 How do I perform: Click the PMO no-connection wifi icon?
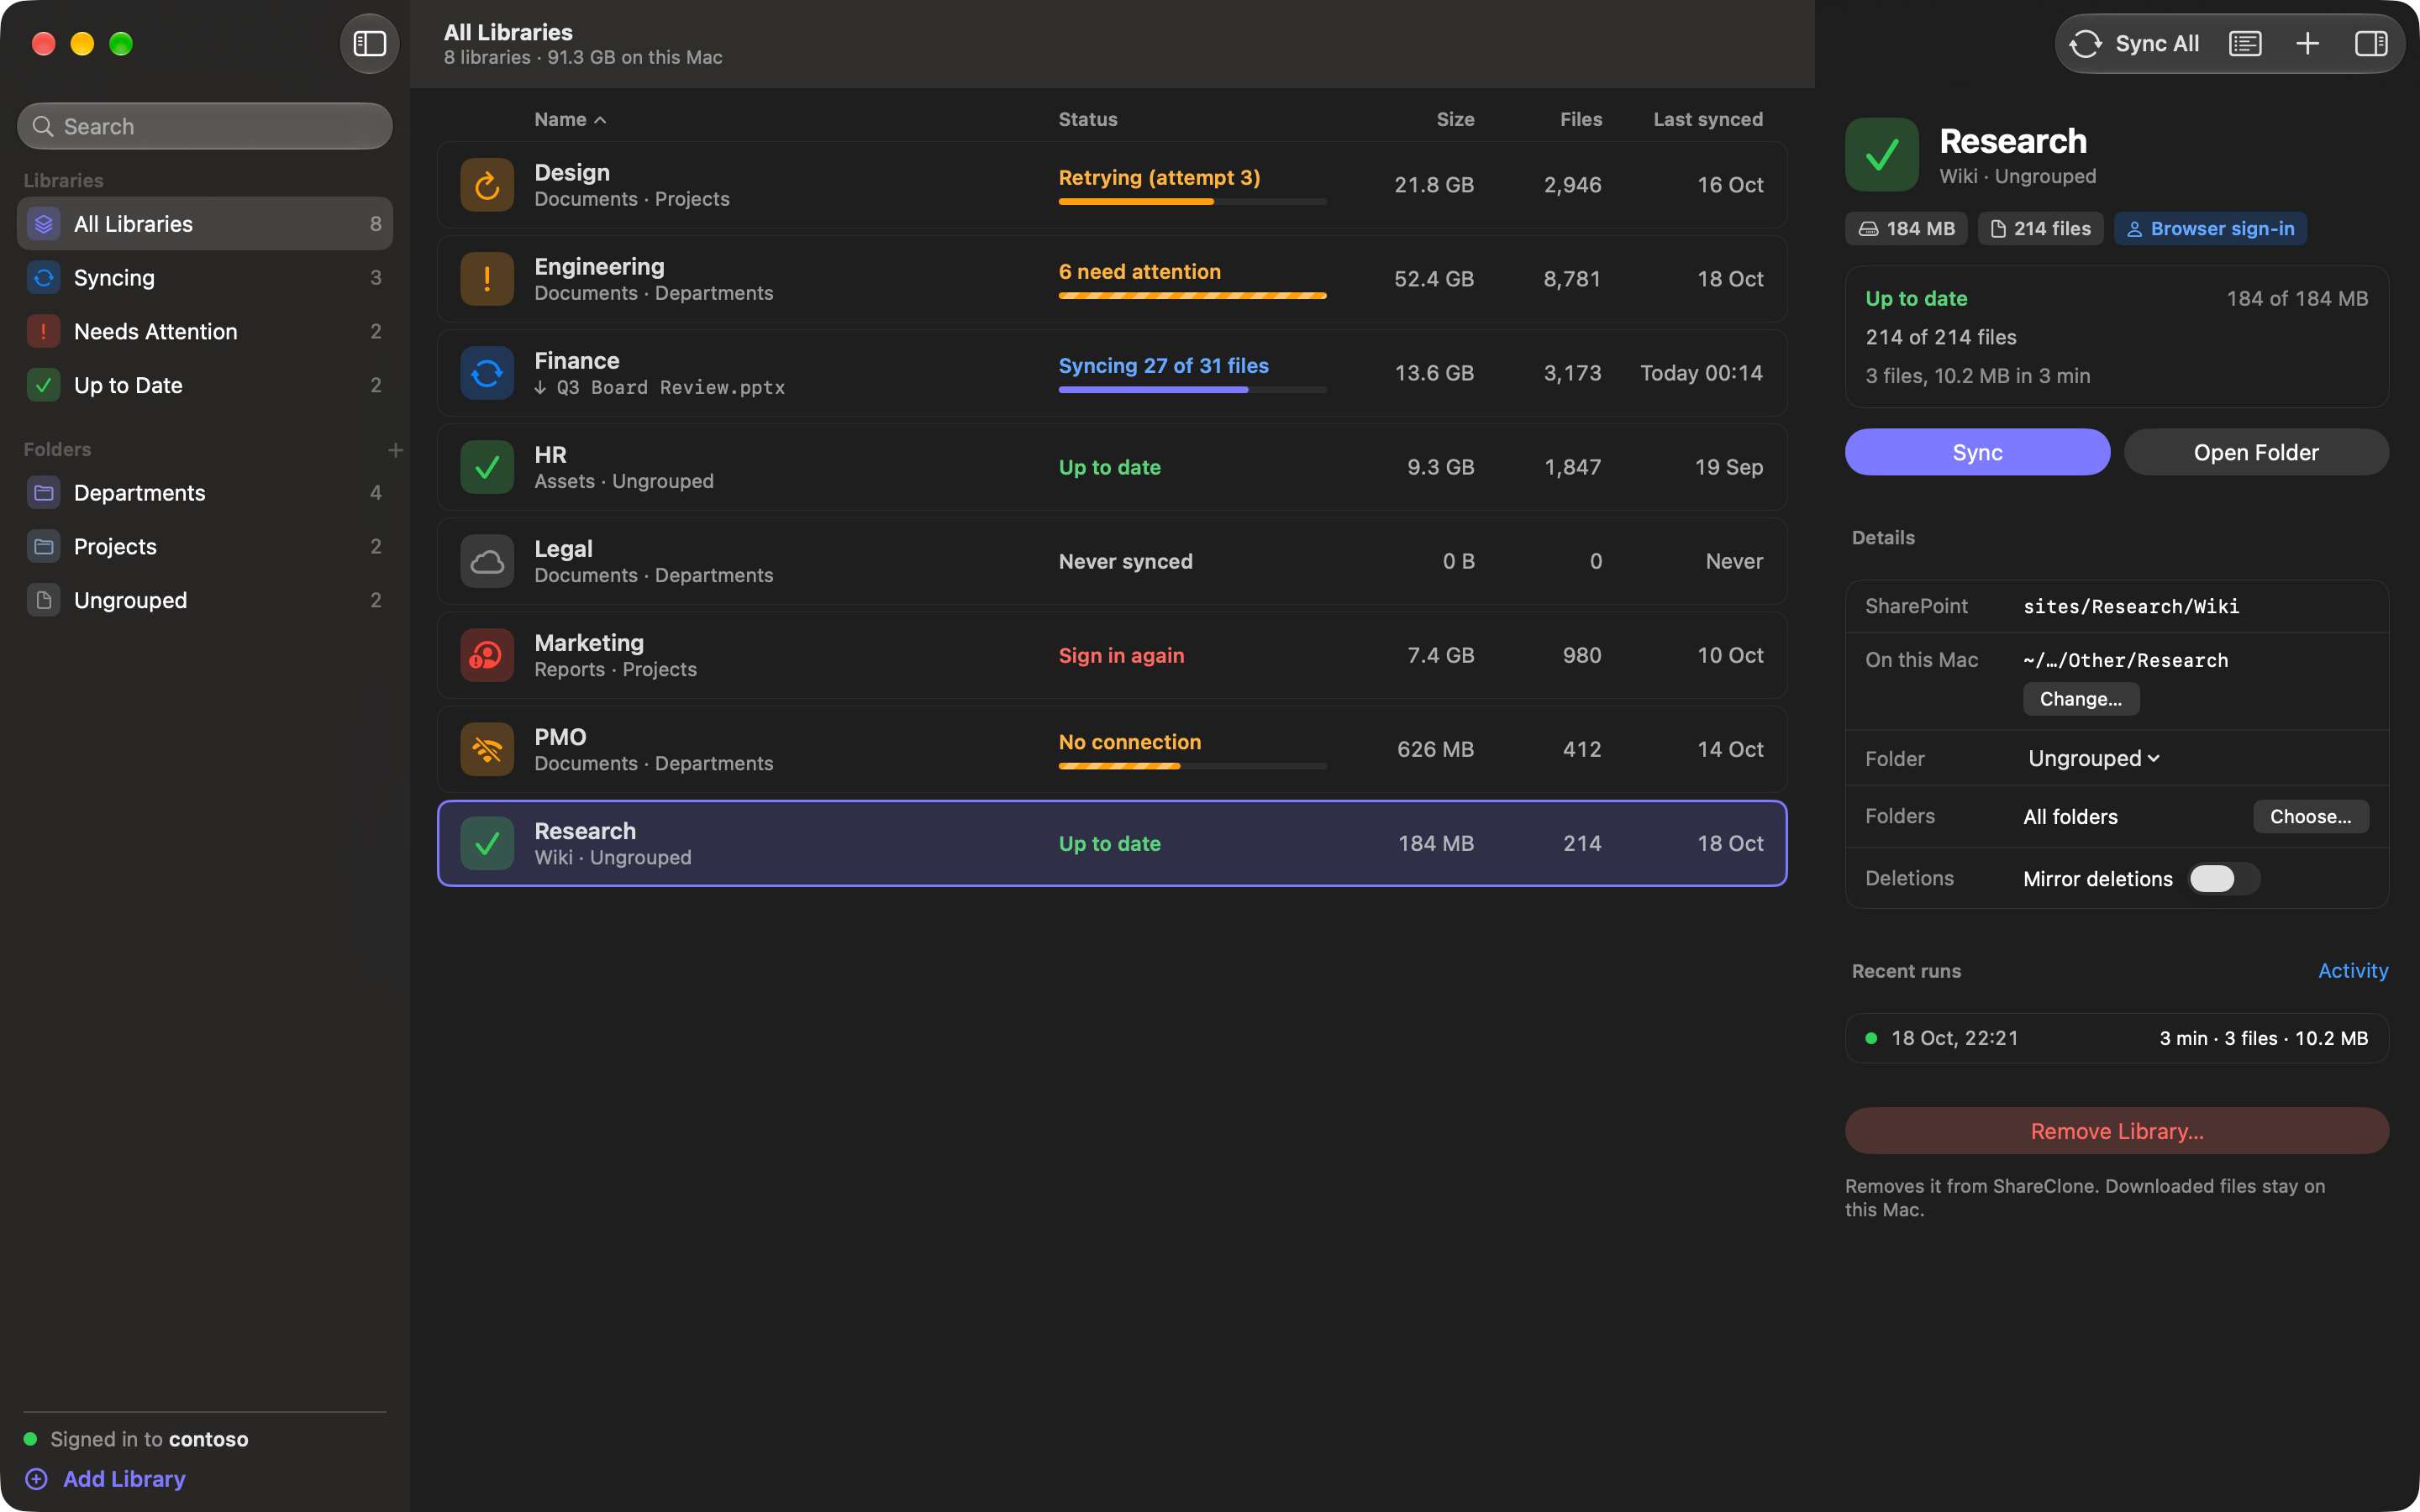tap(487, 749)
